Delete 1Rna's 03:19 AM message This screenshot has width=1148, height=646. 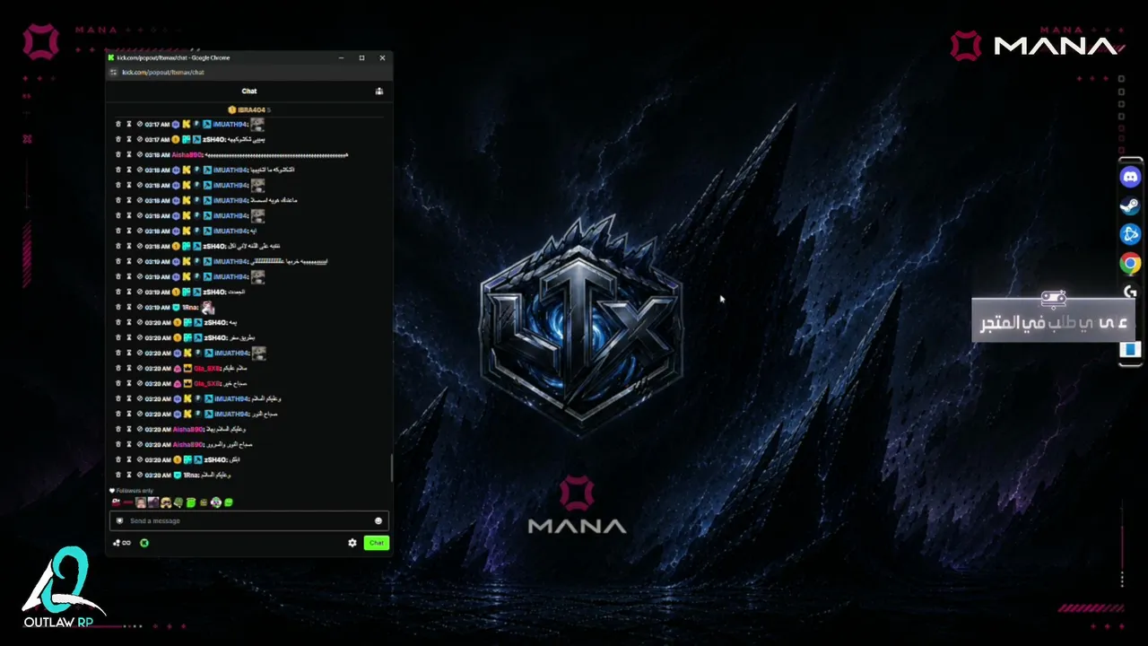117,307
